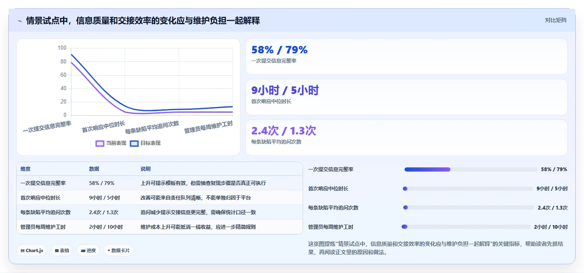Click the main title heading text
The height and width of the screenshot is (273, 584).
click(143, 20)
